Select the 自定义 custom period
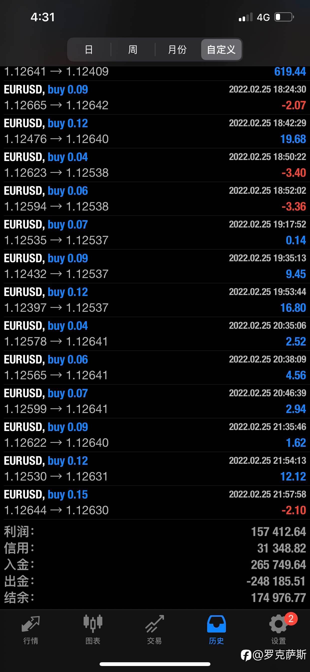Screen dimensions: 310x672 click(221, 49)
